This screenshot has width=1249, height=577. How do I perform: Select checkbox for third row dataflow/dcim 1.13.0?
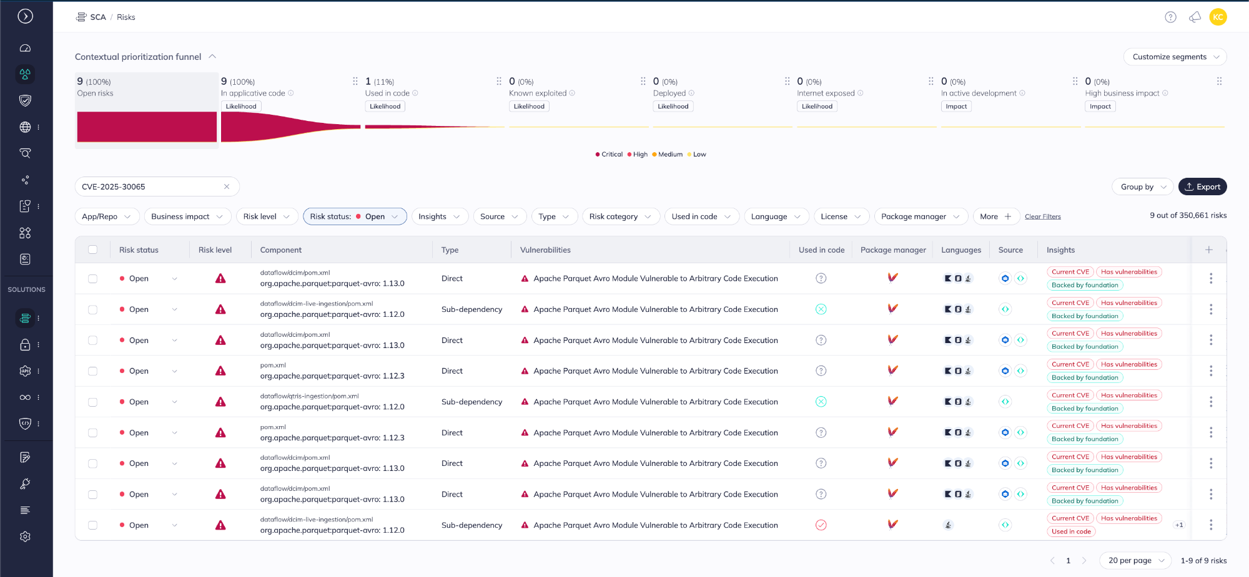[93, 341]
